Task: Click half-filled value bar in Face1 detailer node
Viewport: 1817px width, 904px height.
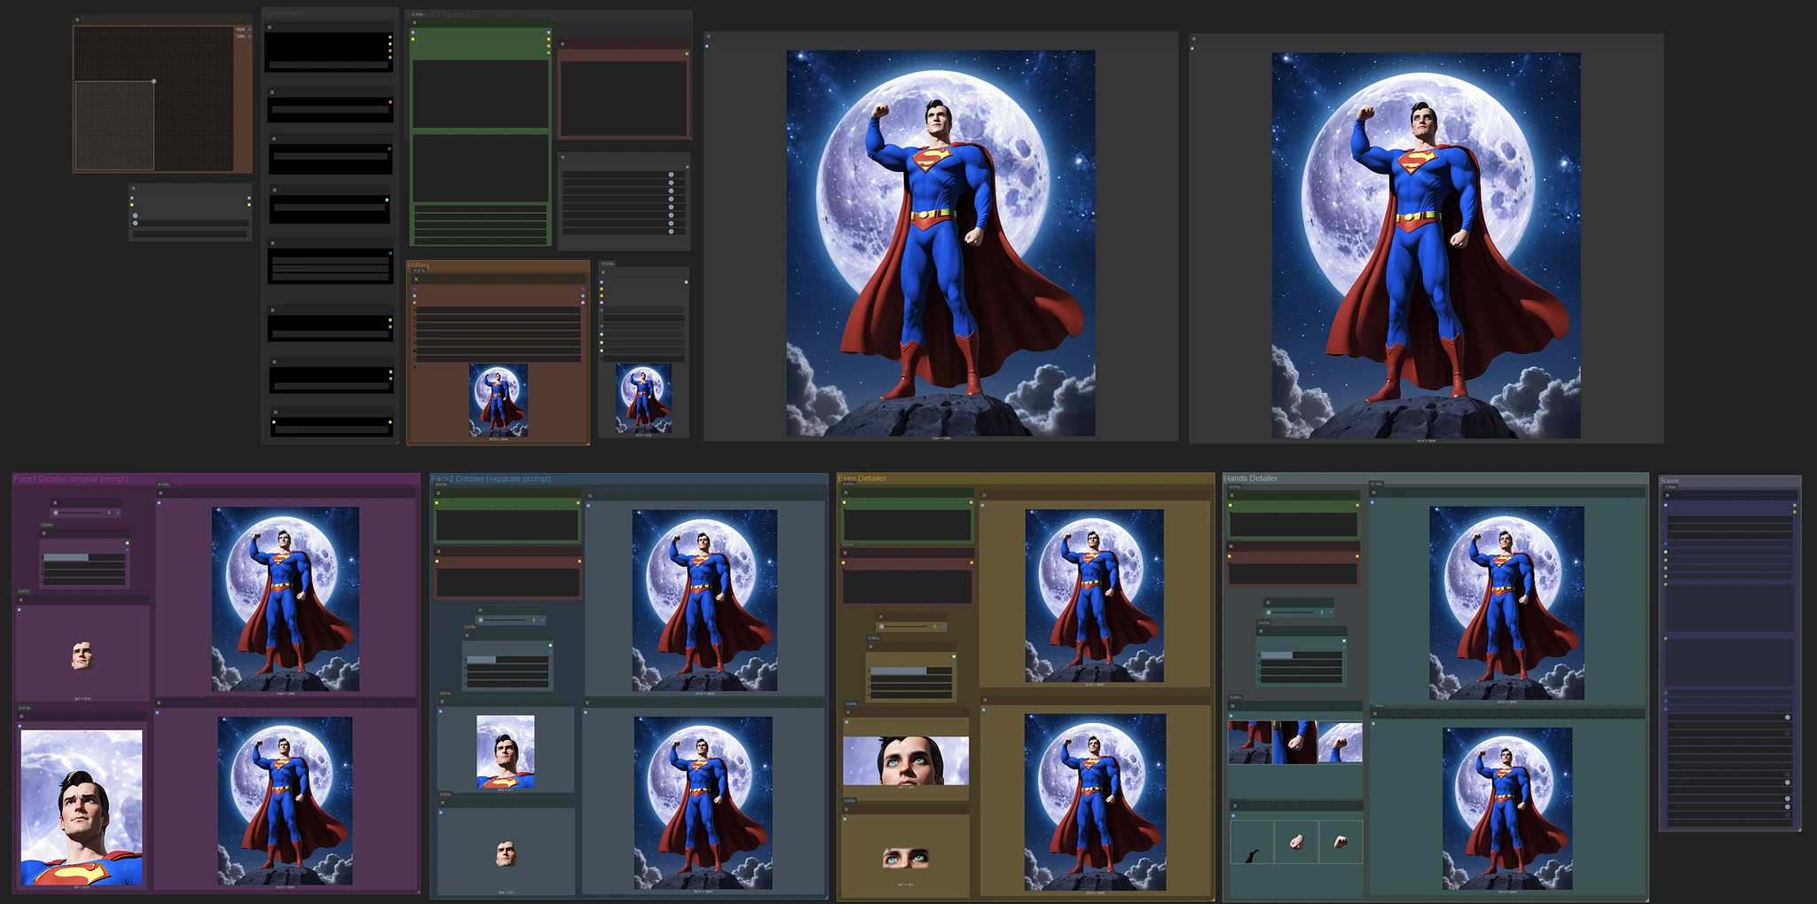Action: [84, 557]
